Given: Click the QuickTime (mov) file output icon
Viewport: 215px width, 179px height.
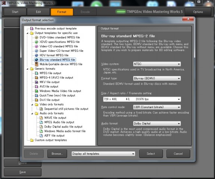Looking at the screenshot, I should [x=37, y=95].
